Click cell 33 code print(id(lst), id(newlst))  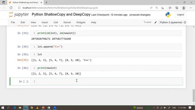click(57, 33)
